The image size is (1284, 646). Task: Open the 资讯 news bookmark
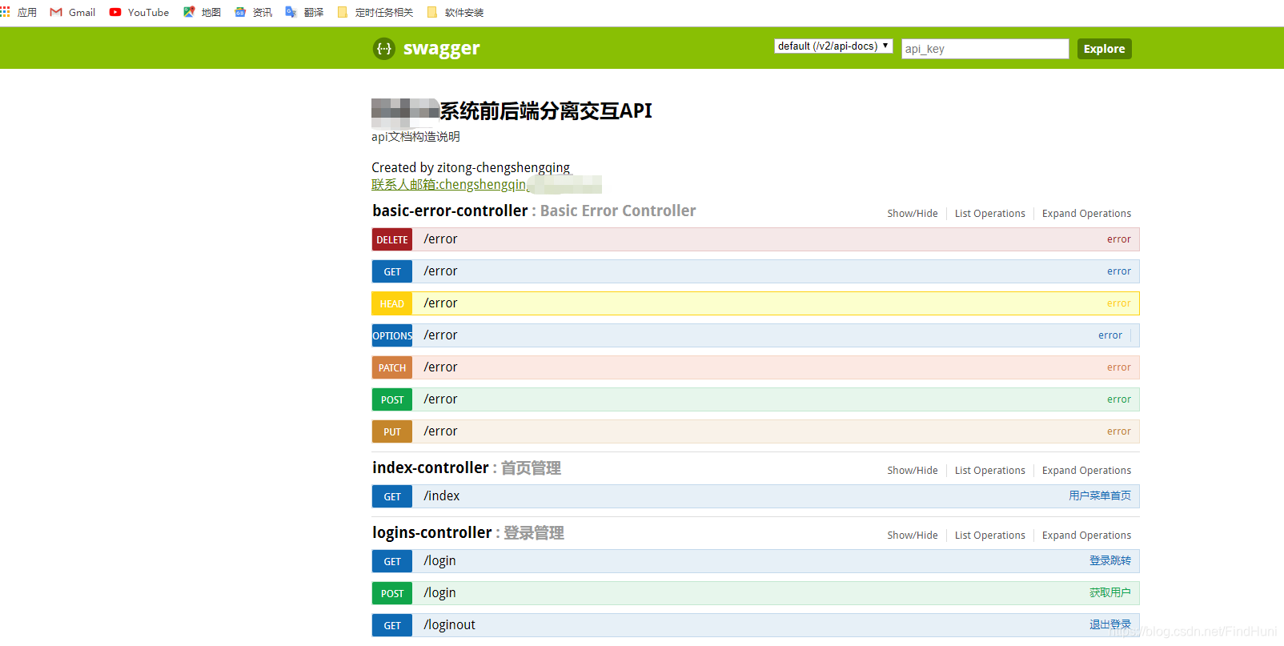click(253, 12)
